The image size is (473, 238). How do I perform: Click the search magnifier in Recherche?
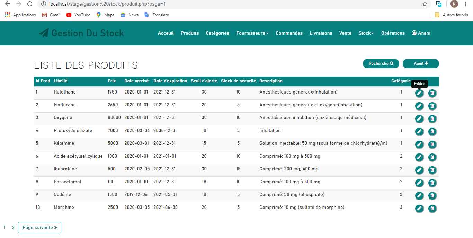[x=392, y=63]
